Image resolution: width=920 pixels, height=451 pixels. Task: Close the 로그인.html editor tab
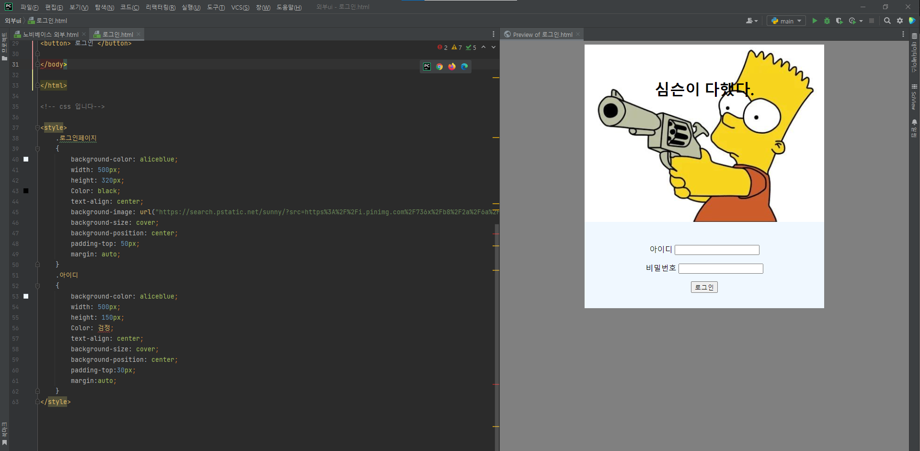click(138, 34)
